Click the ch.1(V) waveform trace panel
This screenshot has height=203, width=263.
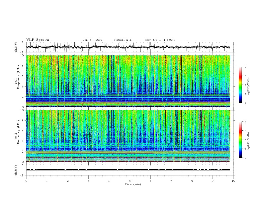tap(131, 47)
